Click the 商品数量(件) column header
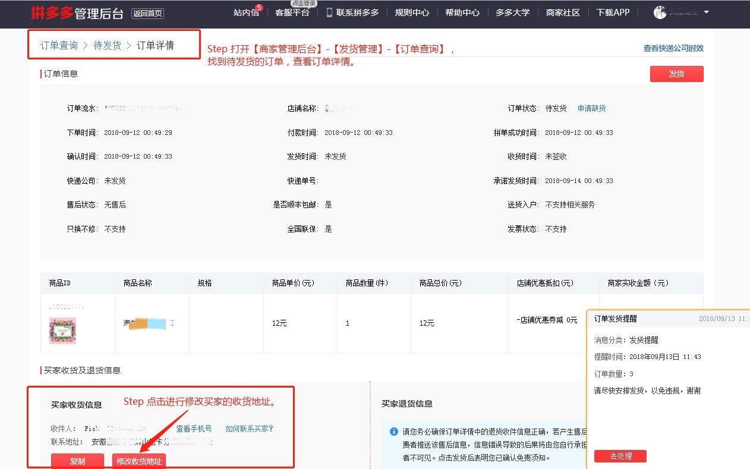This screenshot has height=469, width=750. 367,284
